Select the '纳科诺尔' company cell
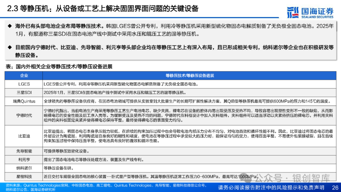Viewport: 341px width, 192px height. pyautogui.click(x=24, y=168)
